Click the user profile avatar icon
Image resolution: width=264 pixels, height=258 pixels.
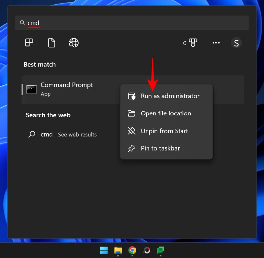236,43
